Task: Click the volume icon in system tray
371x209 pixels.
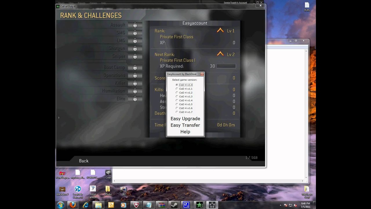Action: [295, 205]
